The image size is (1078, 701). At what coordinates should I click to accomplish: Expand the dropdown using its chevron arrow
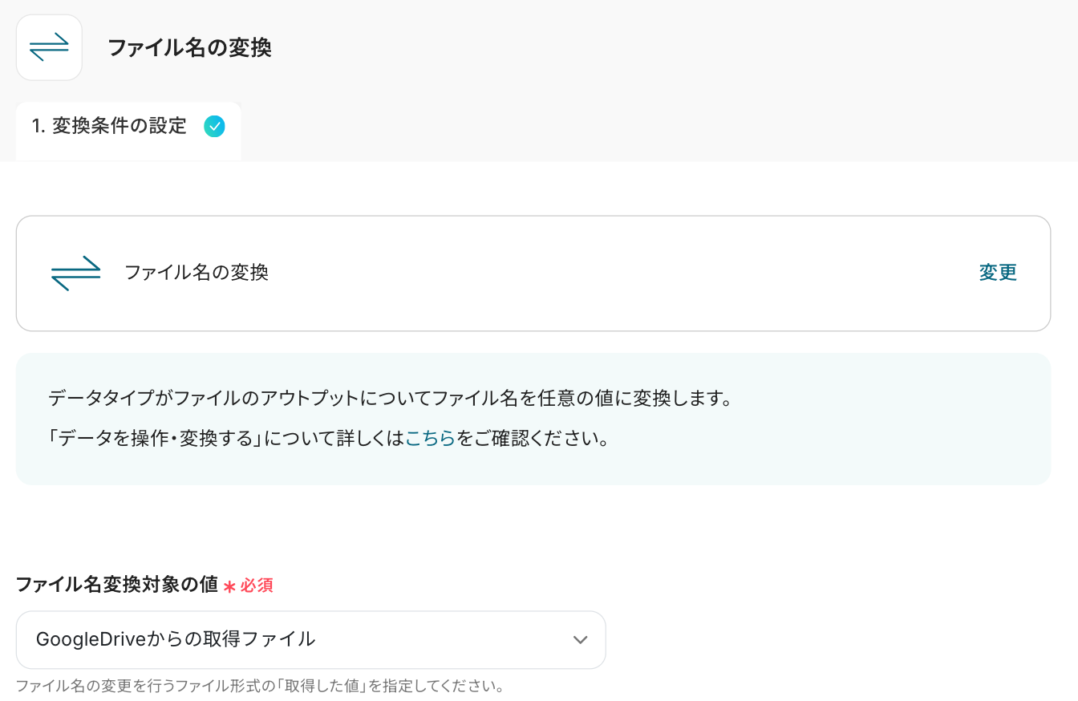pyautogui.click(x=581, y=640)
